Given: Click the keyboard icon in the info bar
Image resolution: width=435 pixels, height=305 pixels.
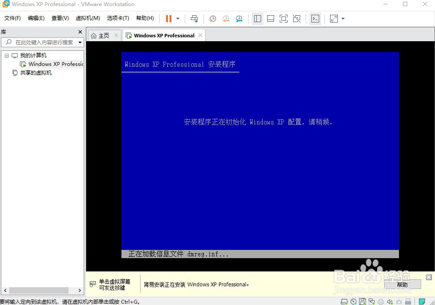Looking at the screenshot, I should pyautogui.click(x=93, y=284).
